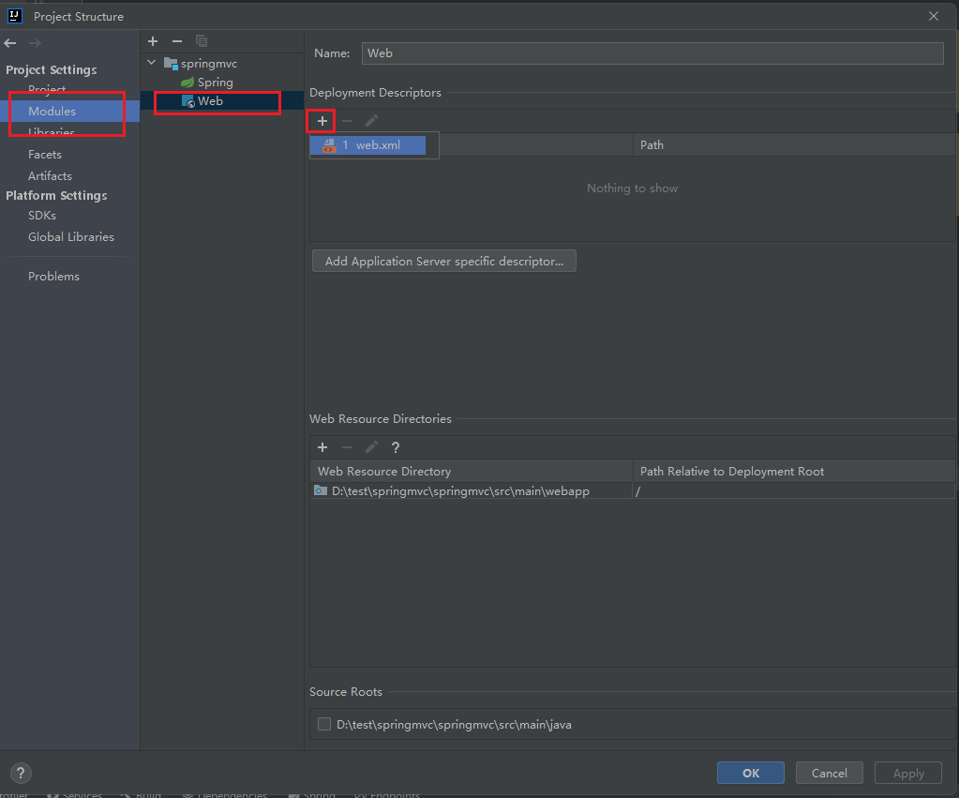This screenshot has width=959, height=798.
Task: Click Web Resource Directory column header
Action: coord(472,472)
